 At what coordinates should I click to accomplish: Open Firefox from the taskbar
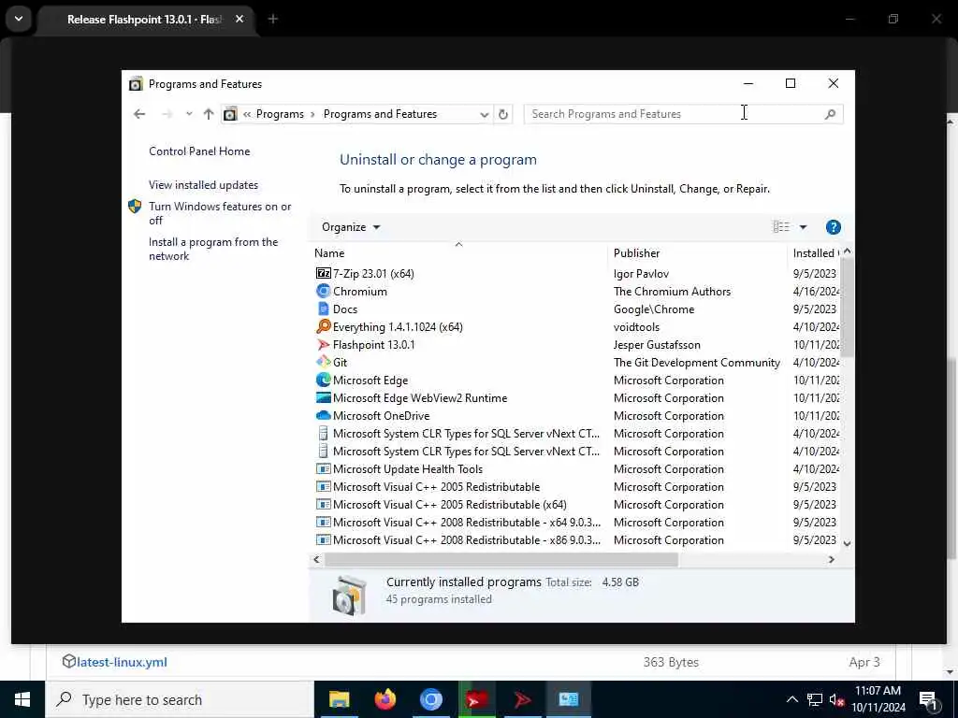[385, 699]
